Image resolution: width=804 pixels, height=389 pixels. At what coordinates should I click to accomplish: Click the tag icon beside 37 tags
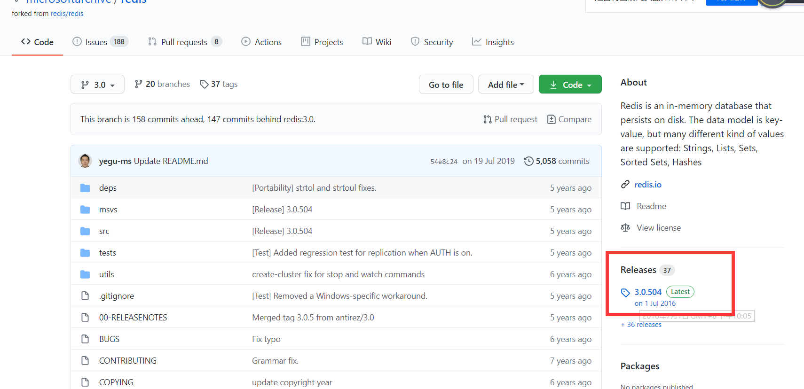click(x=204, y=84)
